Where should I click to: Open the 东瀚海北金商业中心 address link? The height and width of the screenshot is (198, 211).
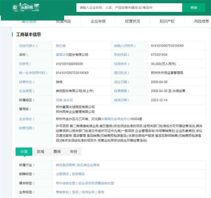pyautogui.click(x=115, y=119)
